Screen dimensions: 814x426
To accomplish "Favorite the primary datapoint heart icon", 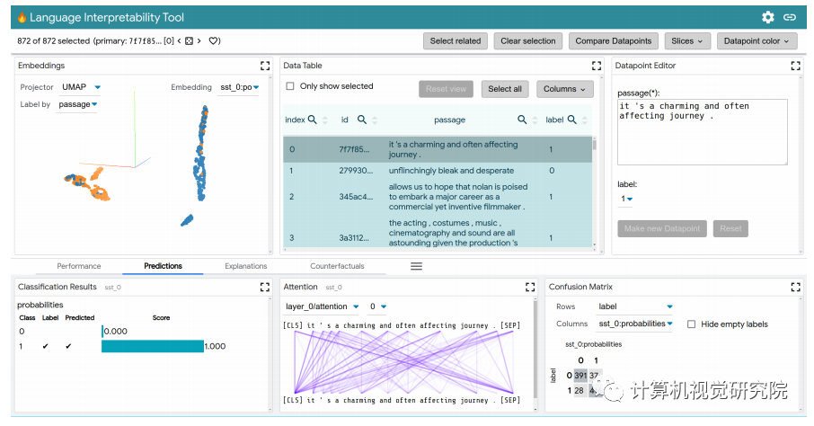I will (213, 40).
